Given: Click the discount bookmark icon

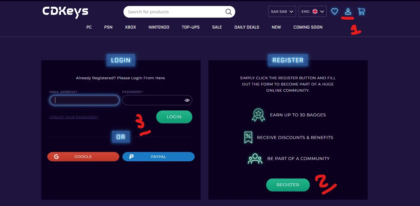Looking at the screenshot, I should [248, 137].
